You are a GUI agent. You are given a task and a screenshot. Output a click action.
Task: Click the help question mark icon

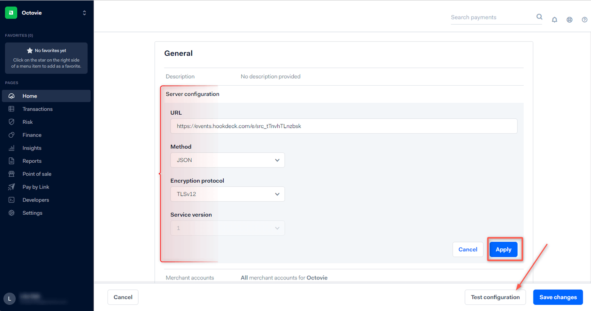point(584,19)
